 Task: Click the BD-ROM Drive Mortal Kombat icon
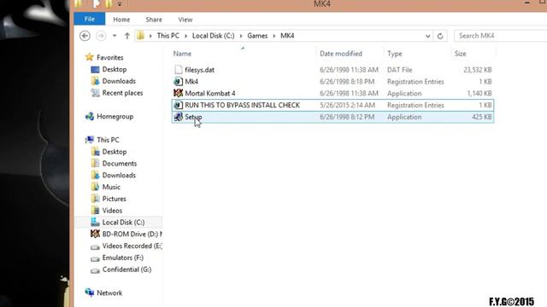click(x=95, y=234)
